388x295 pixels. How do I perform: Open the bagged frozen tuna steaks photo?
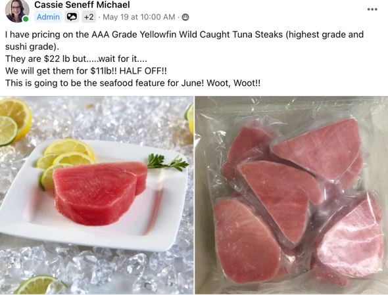[x=291, y=195]
